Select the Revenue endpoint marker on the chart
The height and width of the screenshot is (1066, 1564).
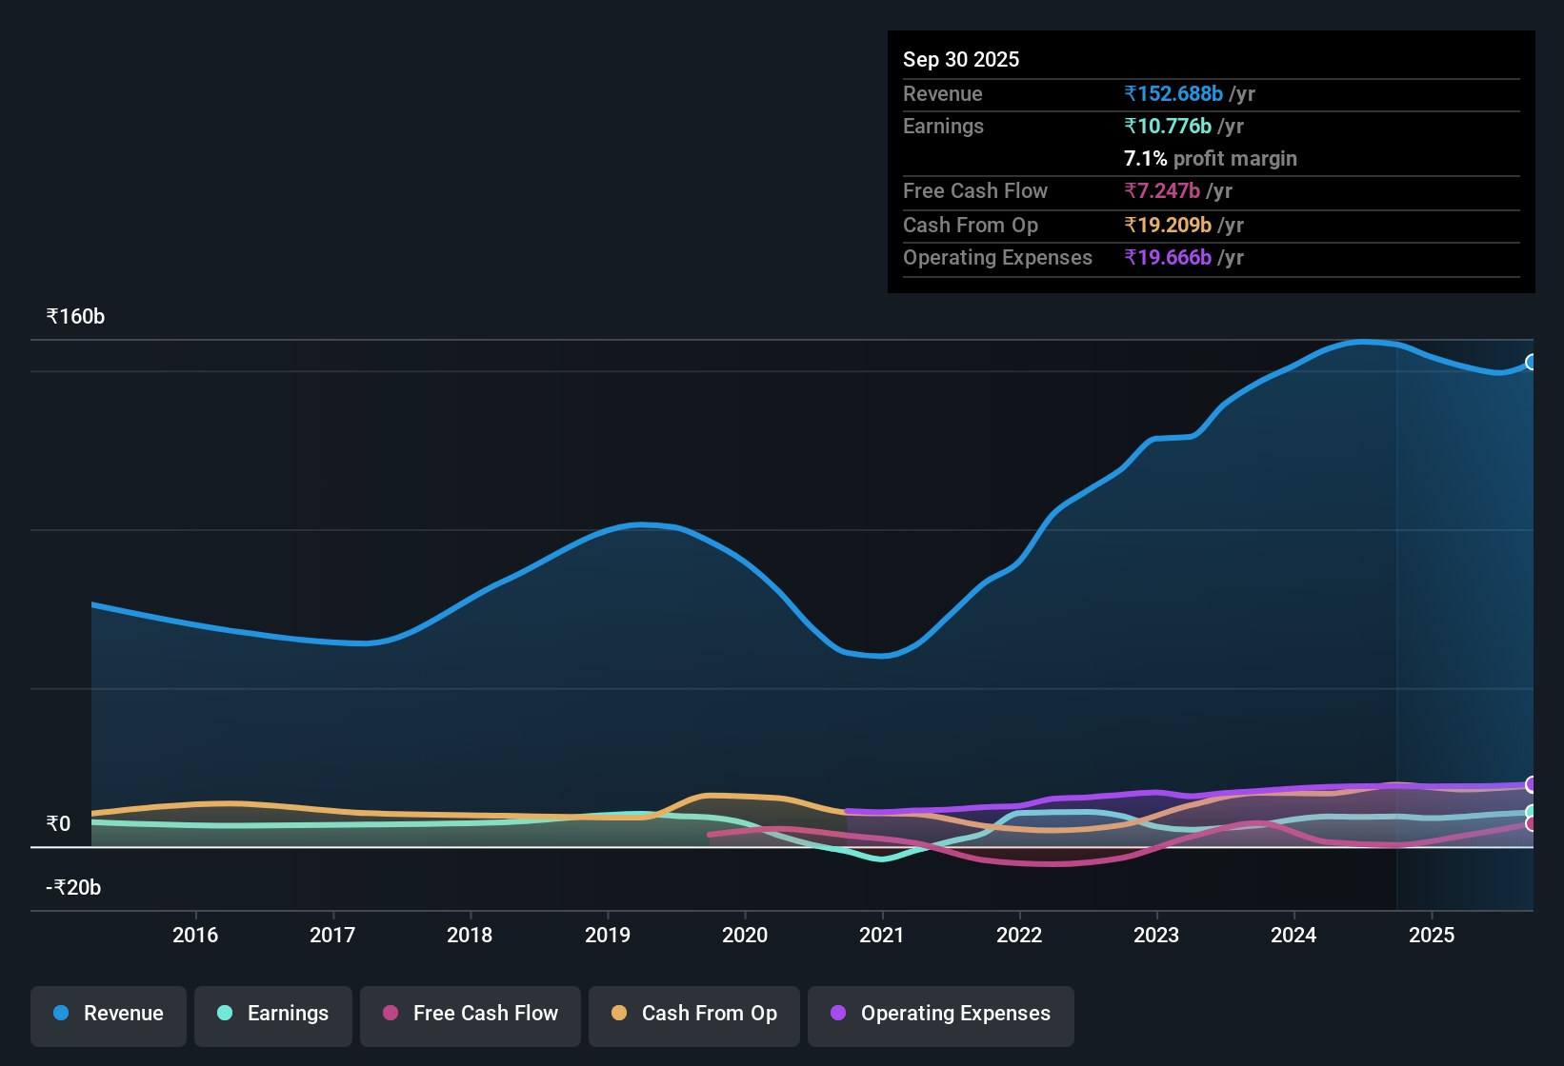[x=1533, y=363]
